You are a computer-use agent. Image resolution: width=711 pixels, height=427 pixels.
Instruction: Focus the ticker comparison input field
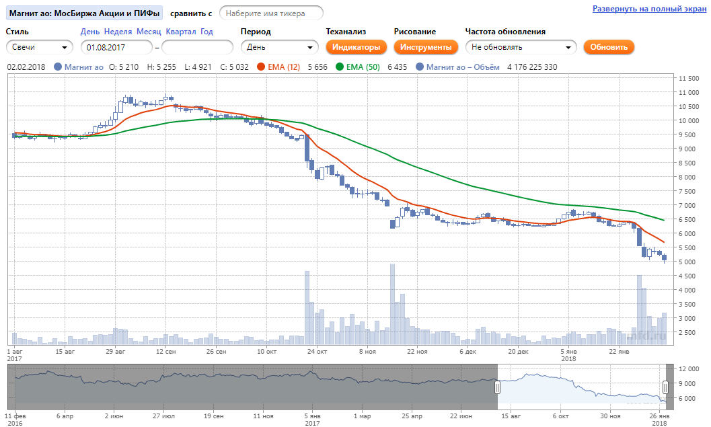click(x=271, y=13)
